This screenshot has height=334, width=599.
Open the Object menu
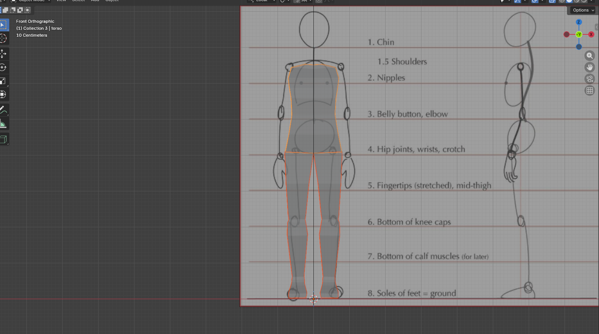click(x=112, y=1)
